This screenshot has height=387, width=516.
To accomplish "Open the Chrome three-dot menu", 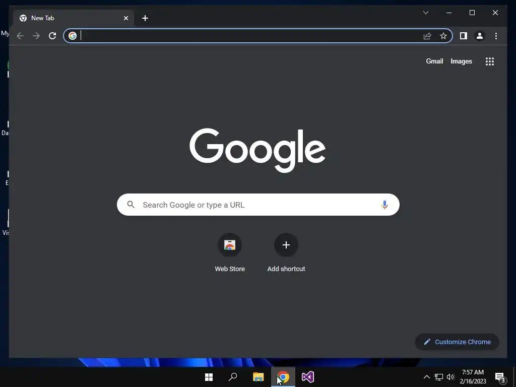I will 496,36.
